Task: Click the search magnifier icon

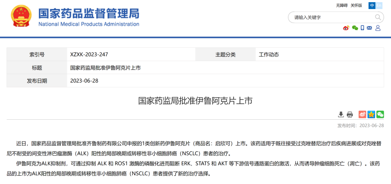Action: 378,17
